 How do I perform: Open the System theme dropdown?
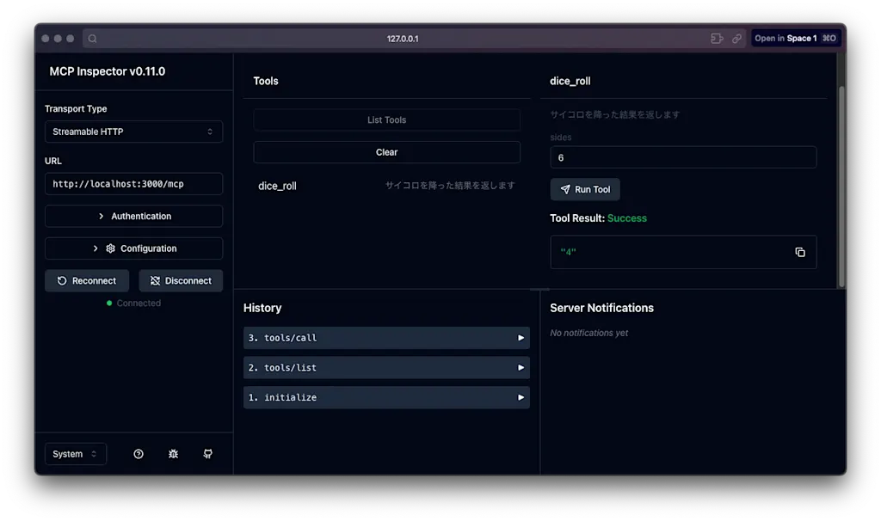click(x=76, y=454)
